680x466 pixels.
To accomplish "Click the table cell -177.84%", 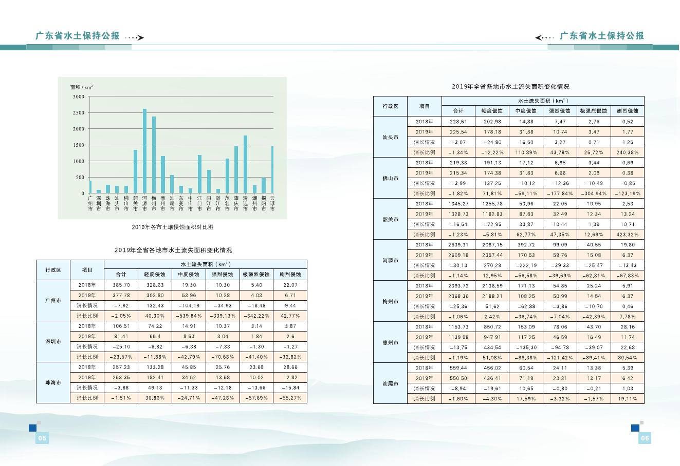I will (x=560, y=193).
